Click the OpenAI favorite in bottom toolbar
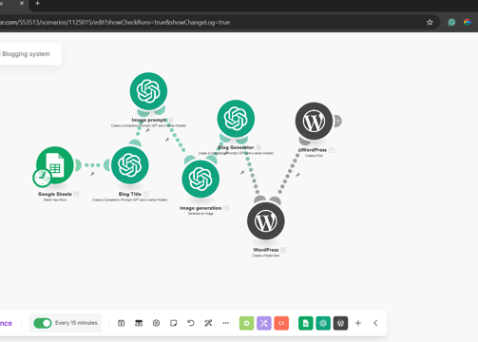The height and width of the screenshot is (342, 478). coord(323,323)
